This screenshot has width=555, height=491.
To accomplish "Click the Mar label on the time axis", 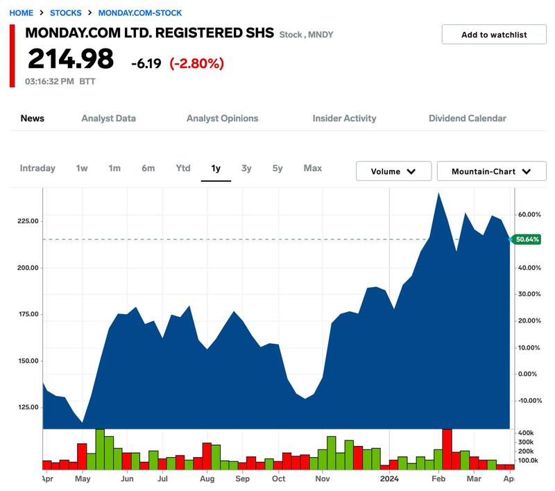I will tap(474, 479).
